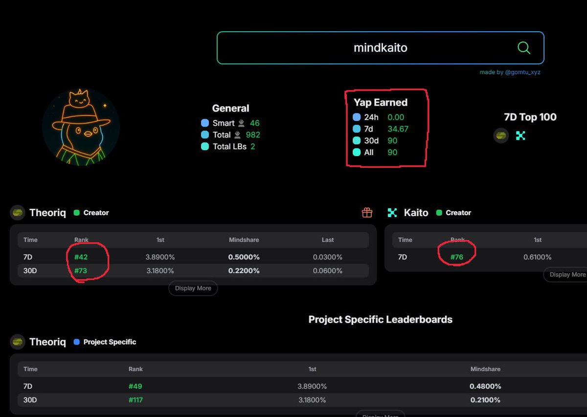The height and width of the screenshot is (417, 587).
Task: Click Mindshare column header in Theoriq Creator
Action: point(244,240)
